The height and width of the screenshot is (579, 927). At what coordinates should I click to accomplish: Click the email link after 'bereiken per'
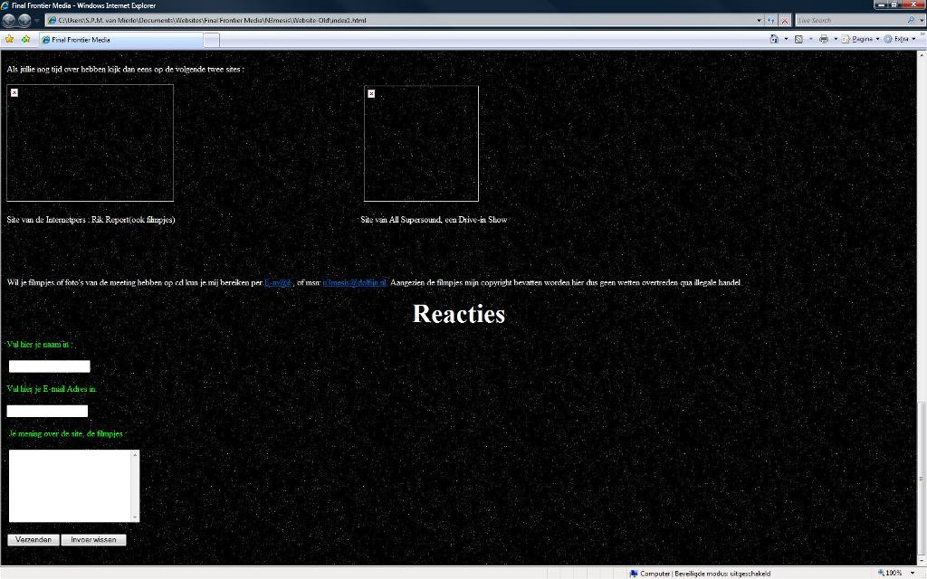(278, 282)
